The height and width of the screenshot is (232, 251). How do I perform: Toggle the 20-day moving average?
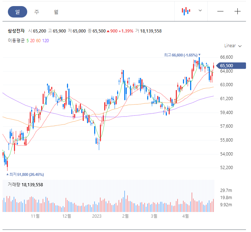32,41
